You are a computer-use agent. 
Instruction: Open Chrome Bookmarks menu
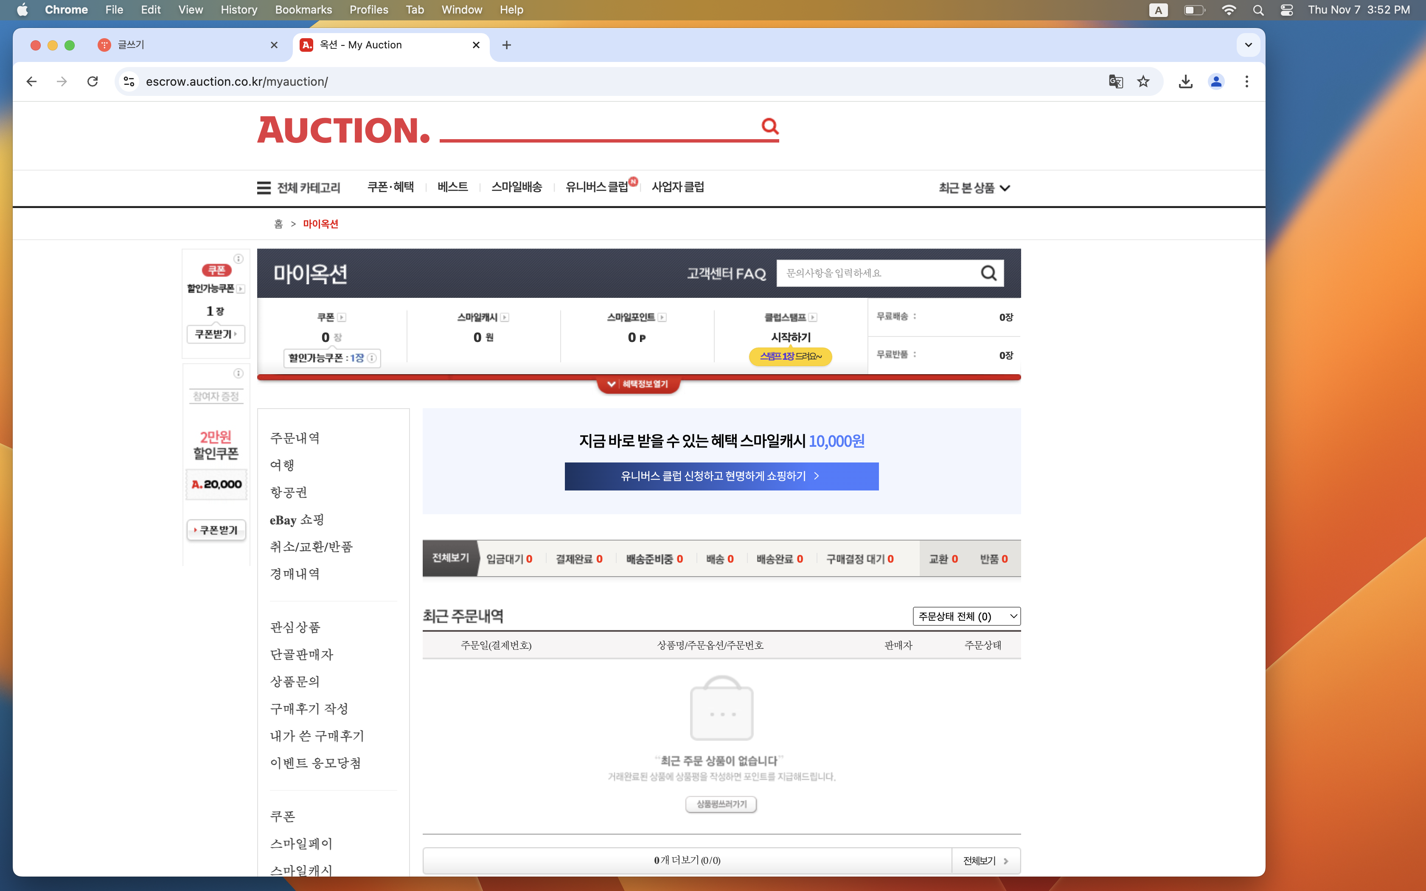(x=303, y=10)
